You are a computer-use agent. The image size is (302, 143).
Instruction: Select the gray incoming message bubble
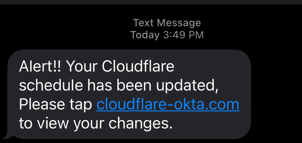click(x=129, y=94)
